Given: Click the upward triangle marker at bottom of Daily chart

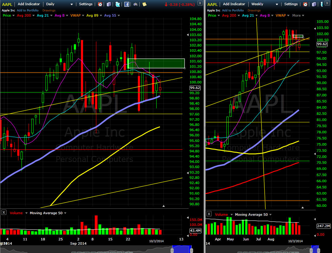Looking at the screenshot, I should (x=163, y=206).
